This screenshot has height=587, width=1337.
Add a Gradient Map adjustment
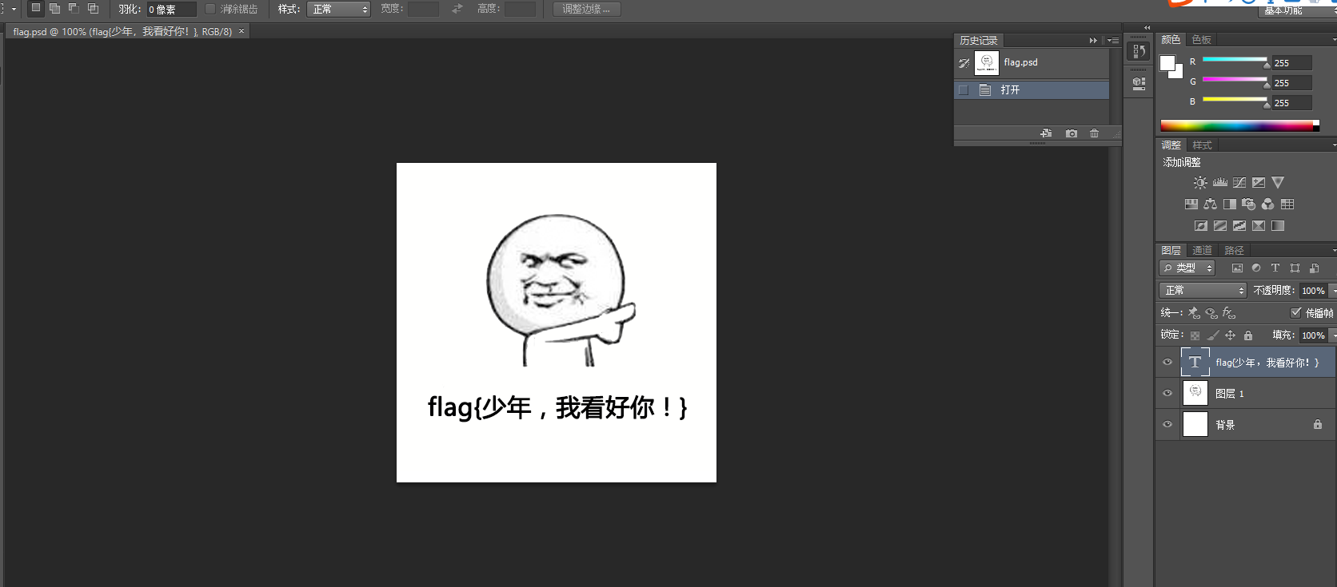tap(1278, 226)
